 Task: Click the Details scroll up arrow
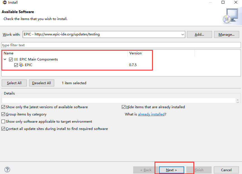point(238,100)
